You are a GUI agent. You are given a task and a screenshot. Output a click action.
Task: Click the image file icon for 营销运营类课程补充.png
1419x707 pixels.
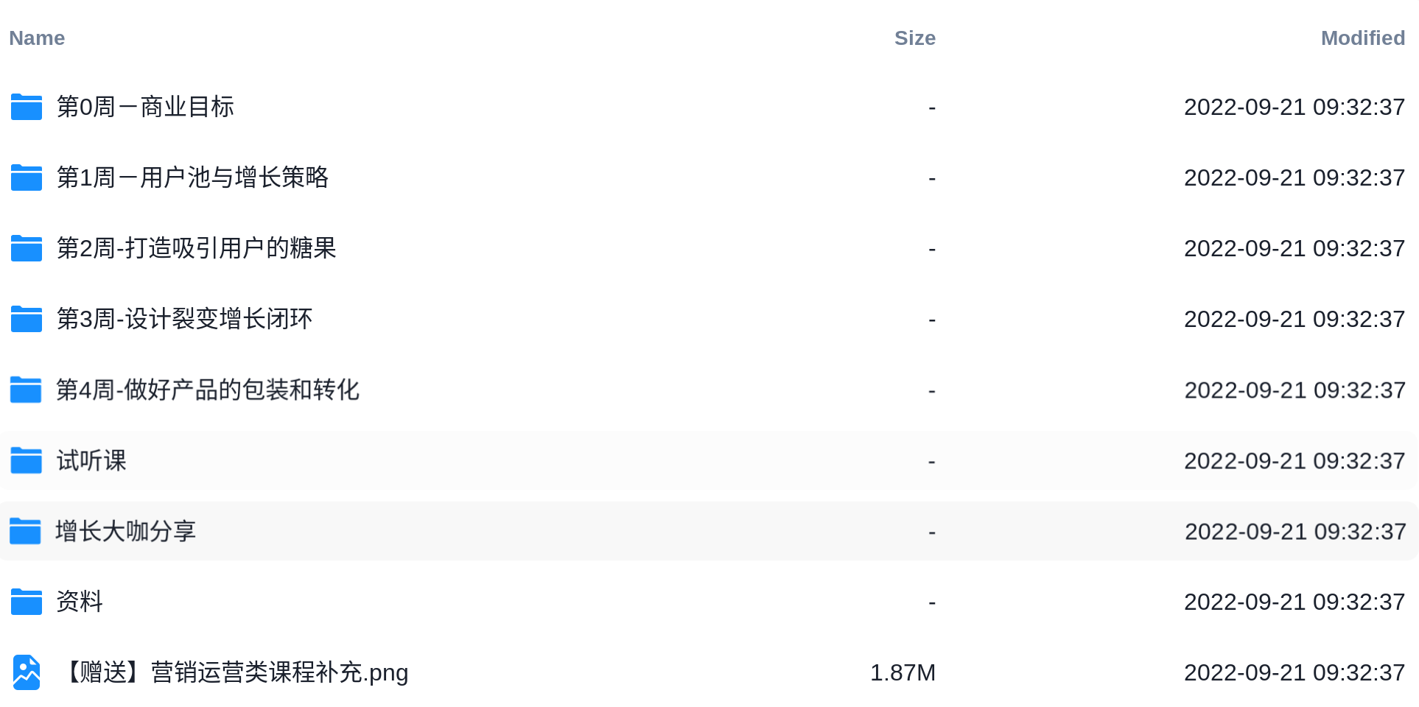click(x=27, y=672)
